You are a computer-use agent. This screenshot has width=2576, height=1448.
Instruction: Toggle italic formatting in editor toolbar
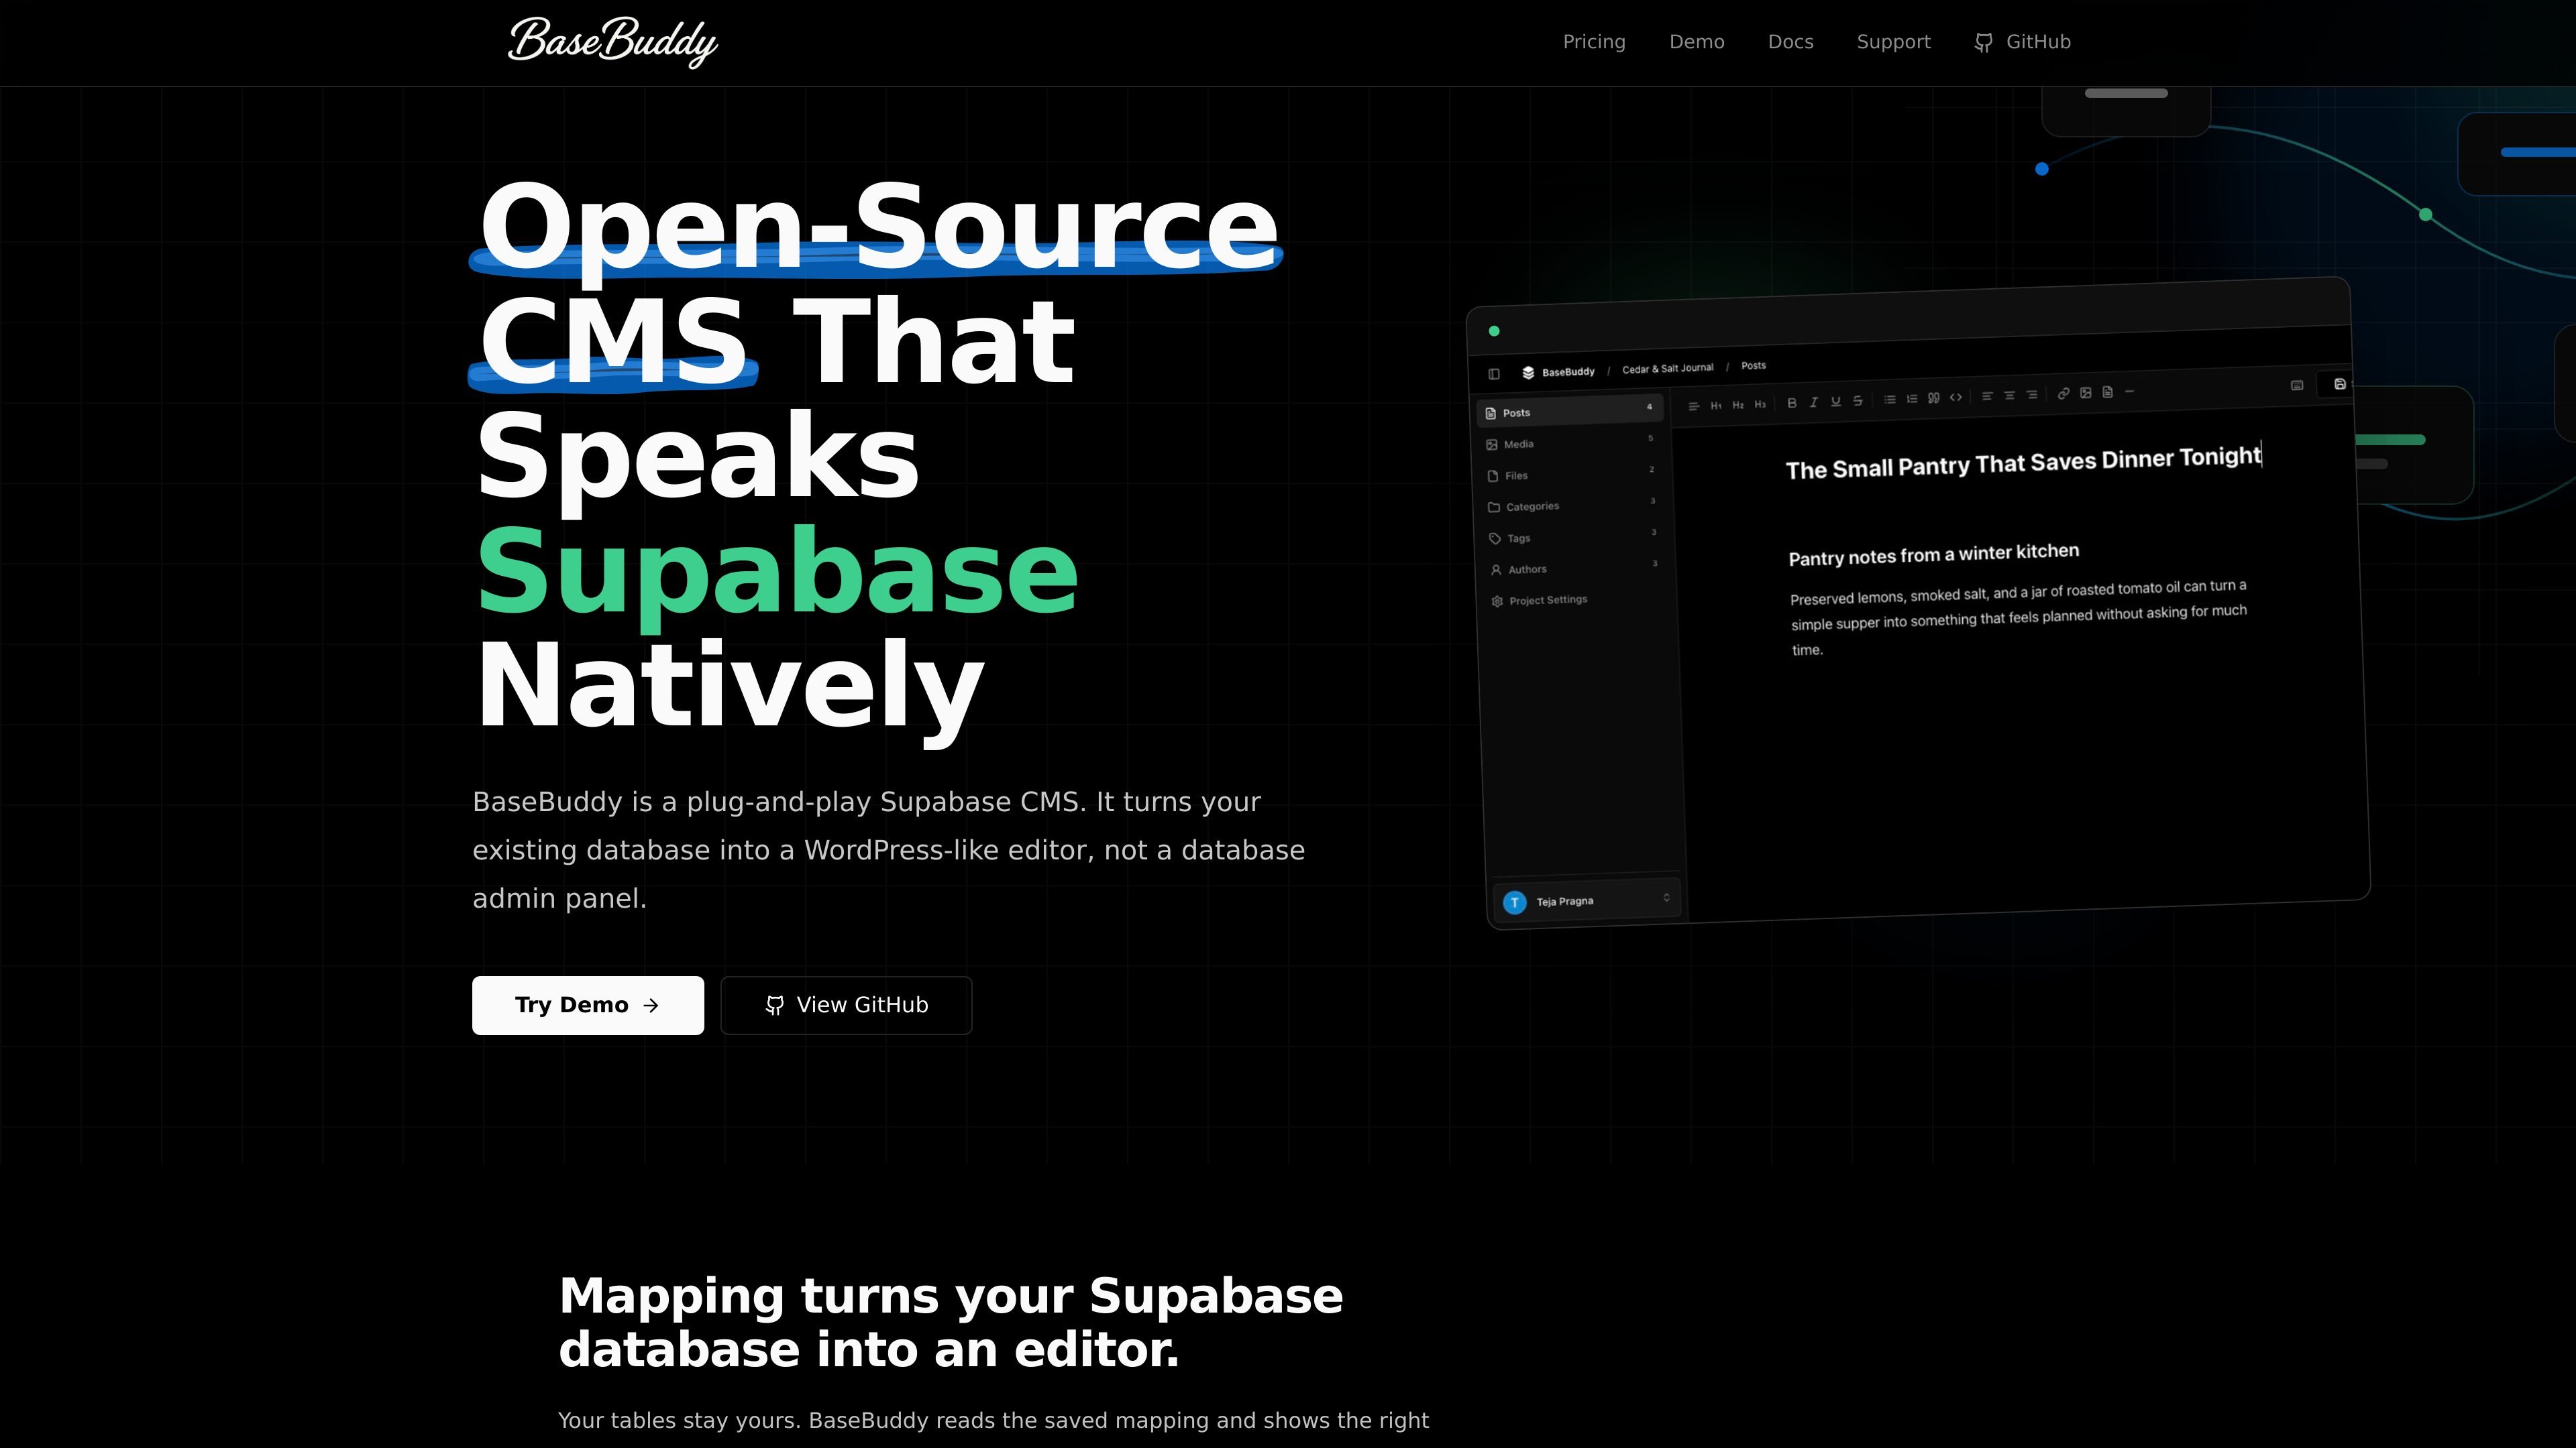[x=1813, y=402]
